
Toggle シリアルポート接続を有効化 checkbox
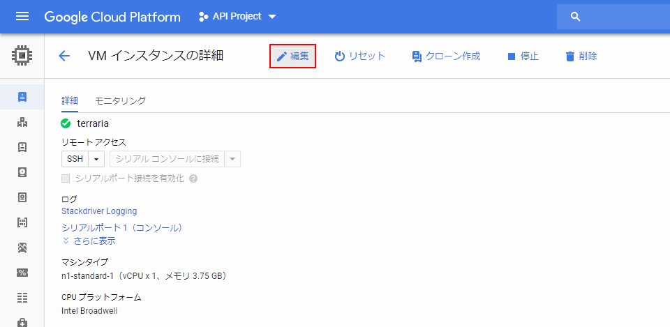point(66,178)
